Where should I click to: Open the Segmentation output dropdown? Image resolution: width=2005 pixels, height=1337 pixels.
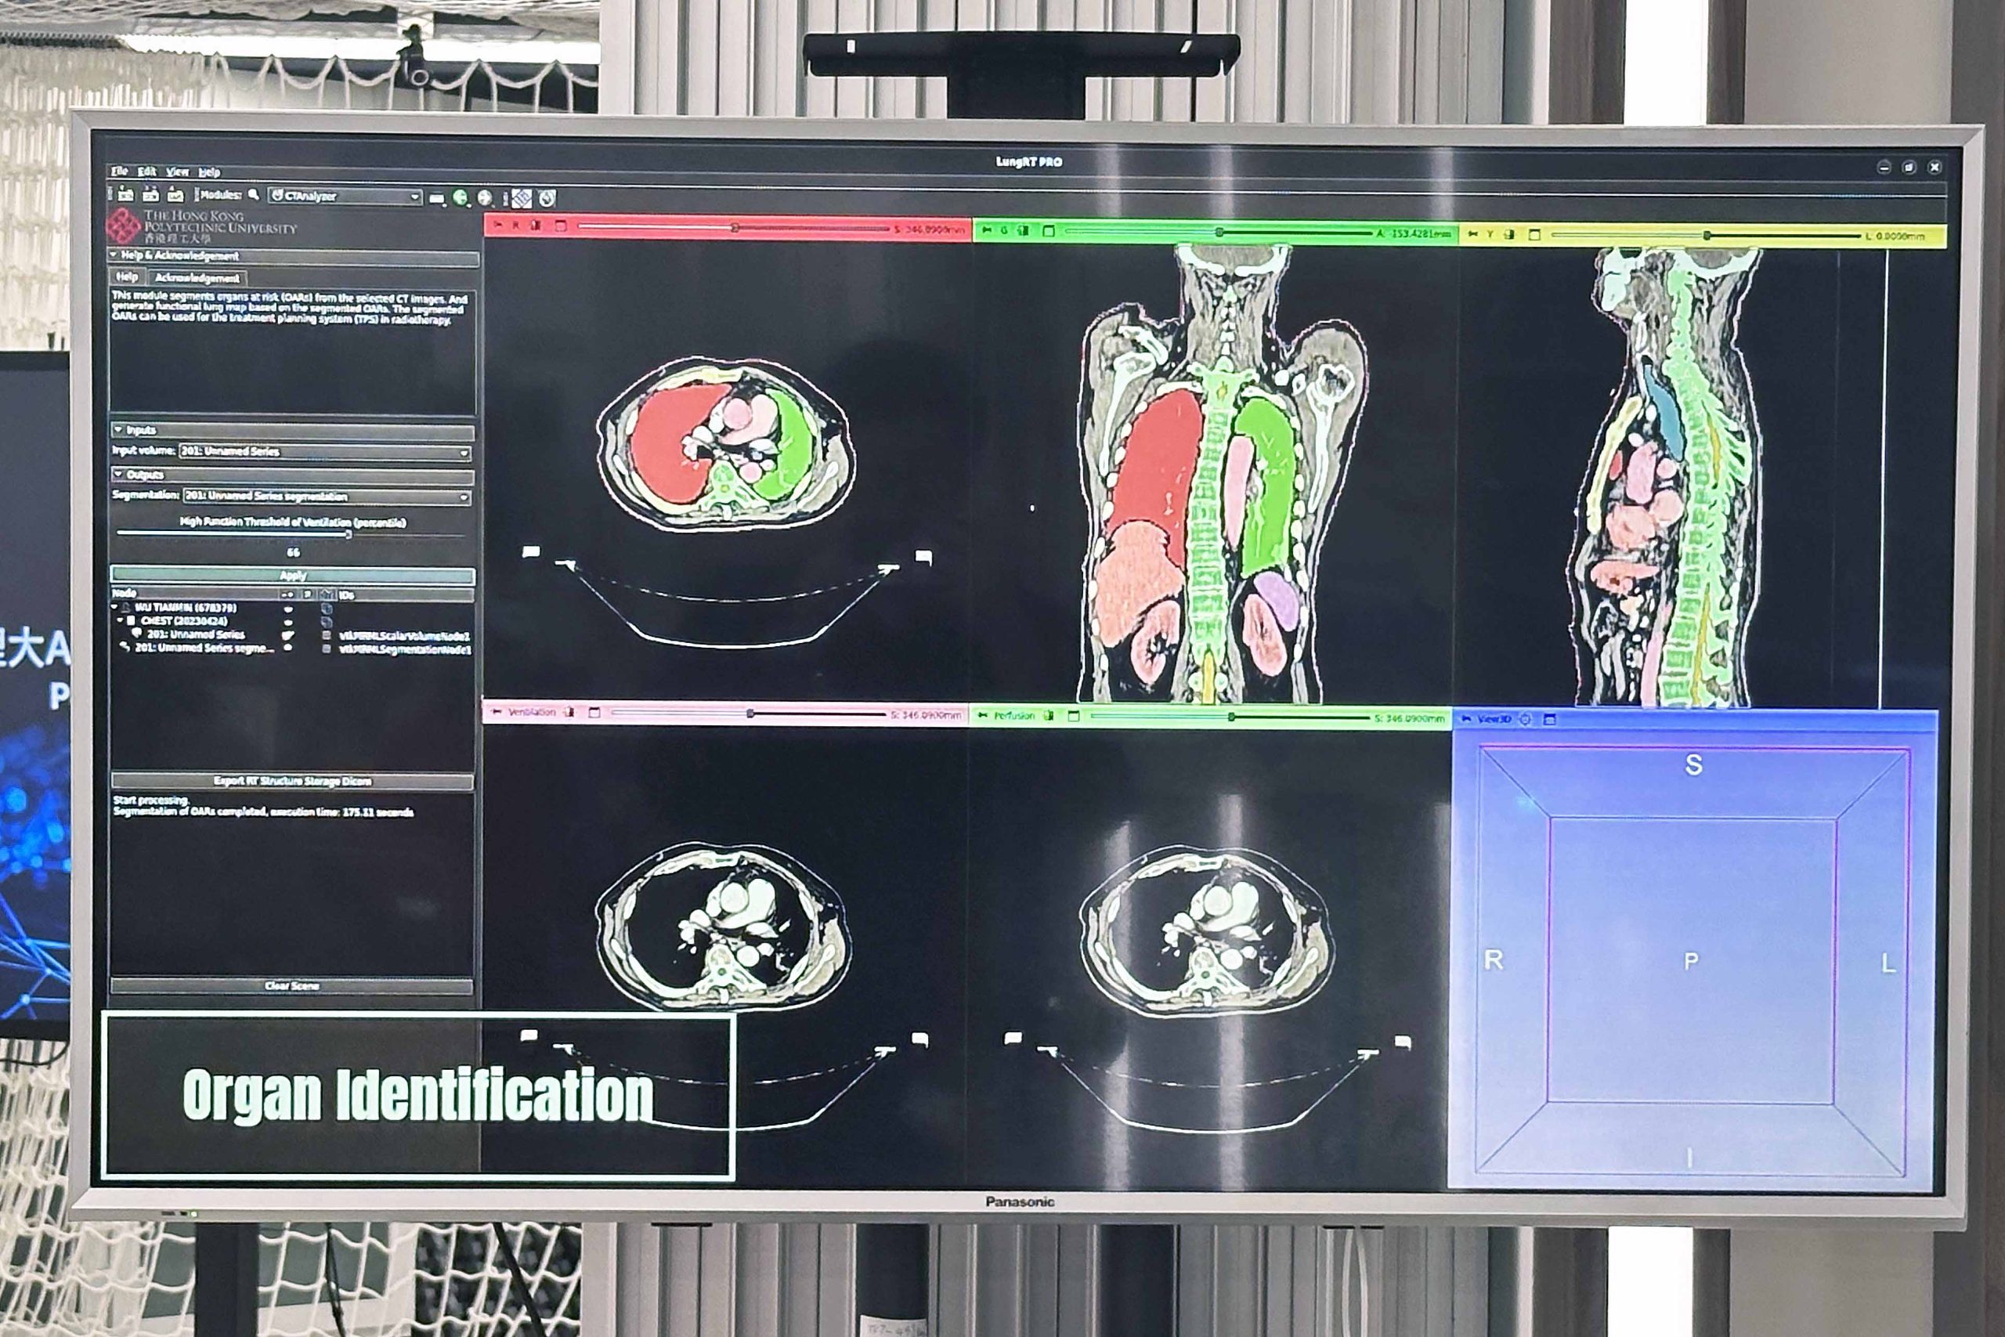[327, 497]
